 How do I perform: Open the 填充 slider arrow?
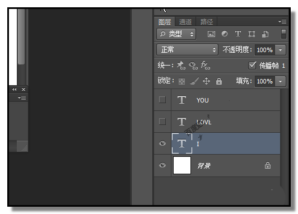pyautogui.click(x=280, y=81)
